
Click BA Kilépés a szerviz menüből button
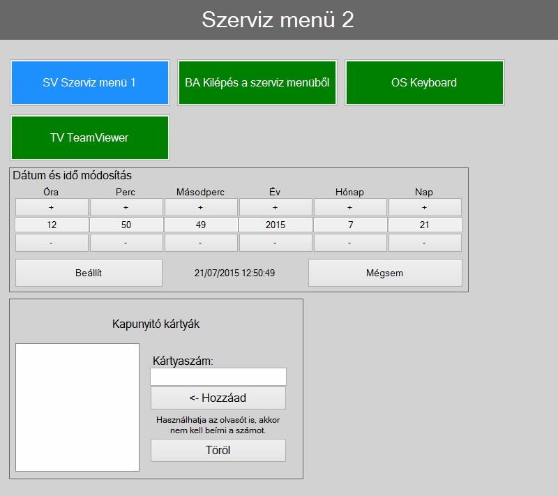[257, 82]
